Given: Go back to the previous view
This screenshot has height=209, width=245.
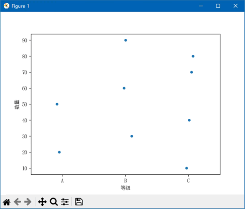Looking at the screenshot, I should (x=17, y=202).
